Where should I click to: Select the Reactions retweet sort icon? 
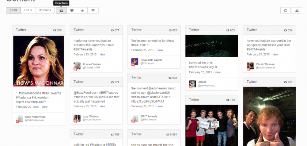point(61,11)
